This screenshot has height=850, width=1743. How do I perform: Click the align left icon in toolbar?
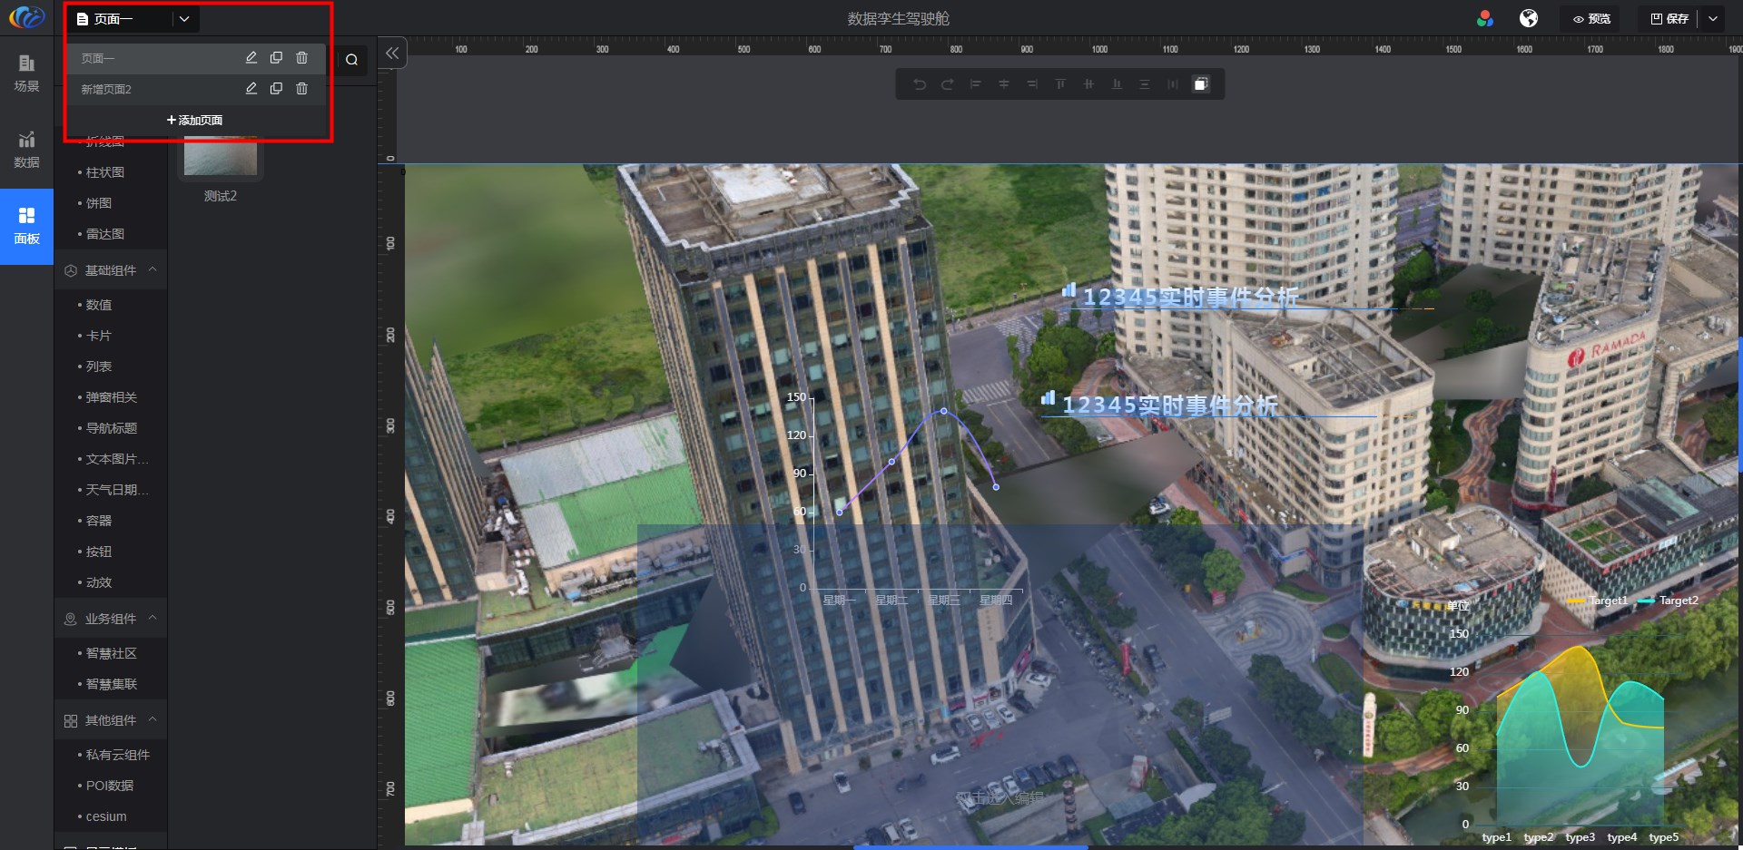click(976, 84)
